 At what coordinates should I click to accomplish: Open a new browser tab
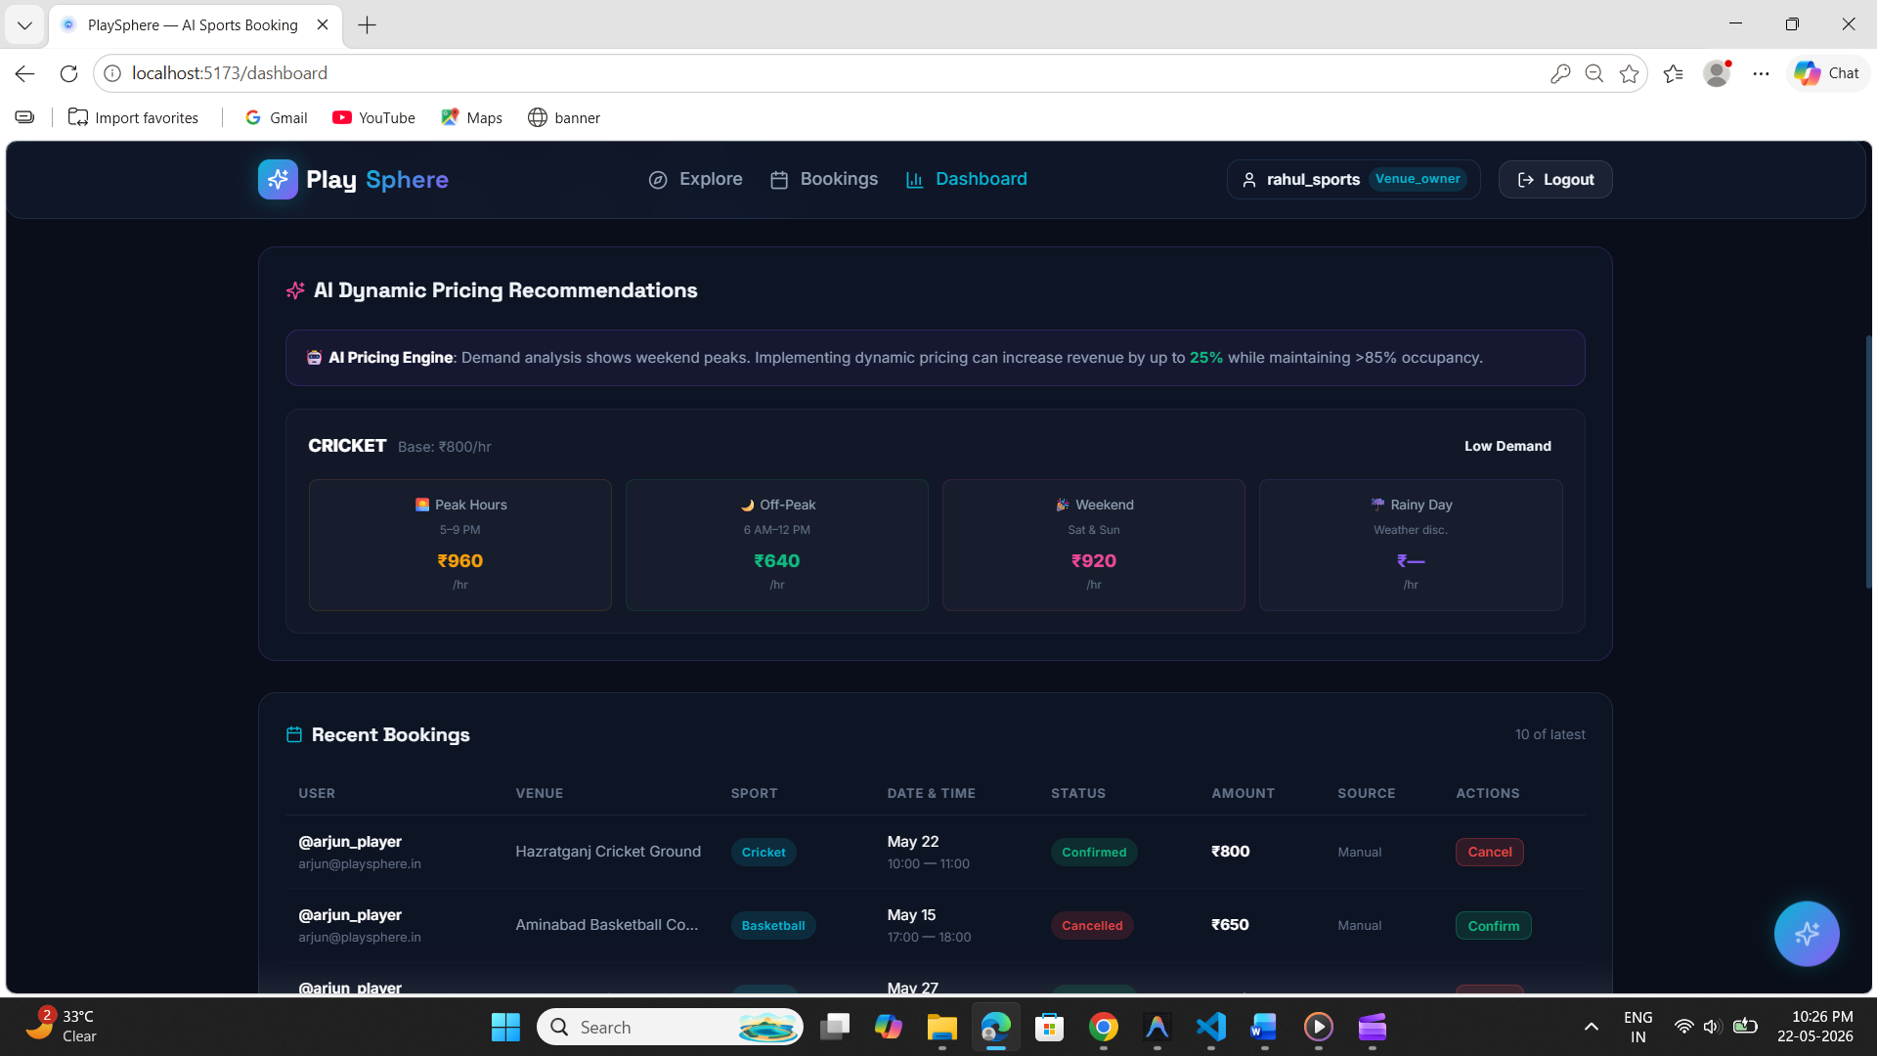[368, 25]
